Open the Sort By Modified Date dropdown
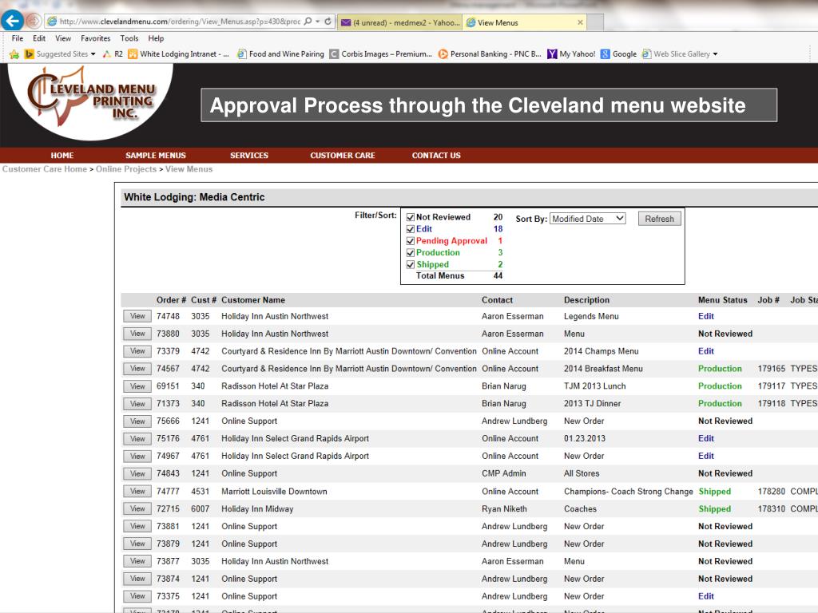This screenshot has width=818, height=613. pos(587,219)
